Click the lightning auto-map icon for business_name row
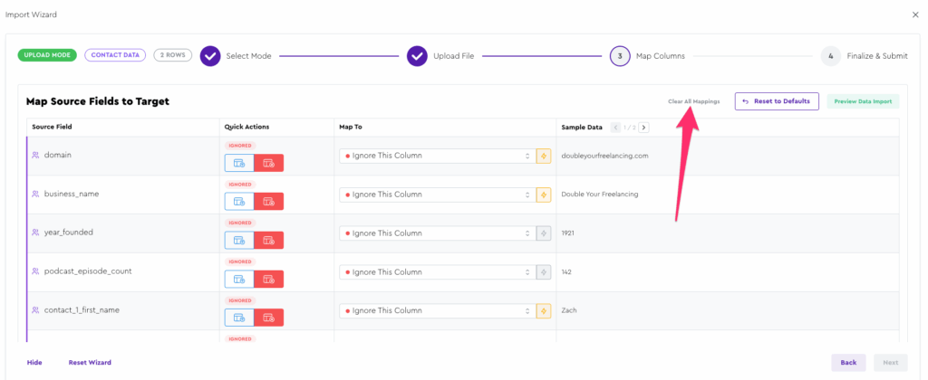Screen dimensions: 928x380 [x=543, y=195]
